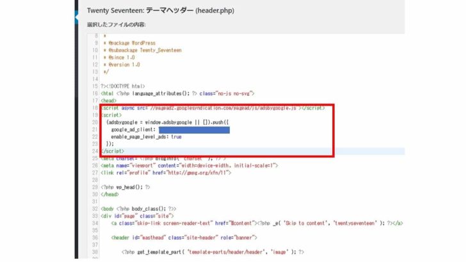Click line number 24 in gutter
The image size is (466, 262).
click(x=95, y=151)
